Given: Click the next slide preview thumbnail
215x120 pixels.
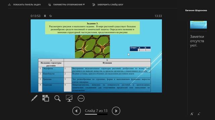Looking at the screenshot, I should point(199,25).
